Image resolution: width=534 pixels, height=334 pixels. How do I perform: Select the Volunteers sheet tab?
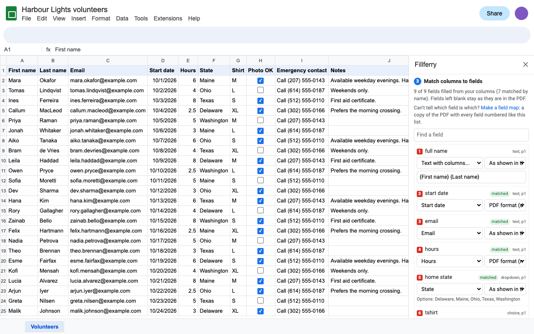(45, 326)
